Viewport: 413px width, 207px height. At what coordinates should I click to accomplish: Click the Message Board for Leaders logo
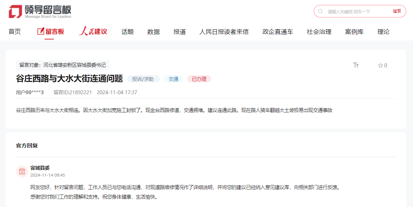coord(40,11)
